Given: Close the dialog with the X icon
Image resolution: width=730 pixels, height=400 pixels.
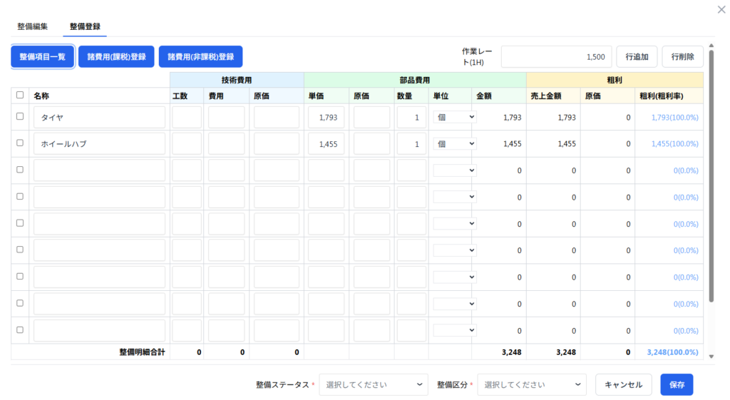Looking at the screenshot, I should (x=719, y=9).
